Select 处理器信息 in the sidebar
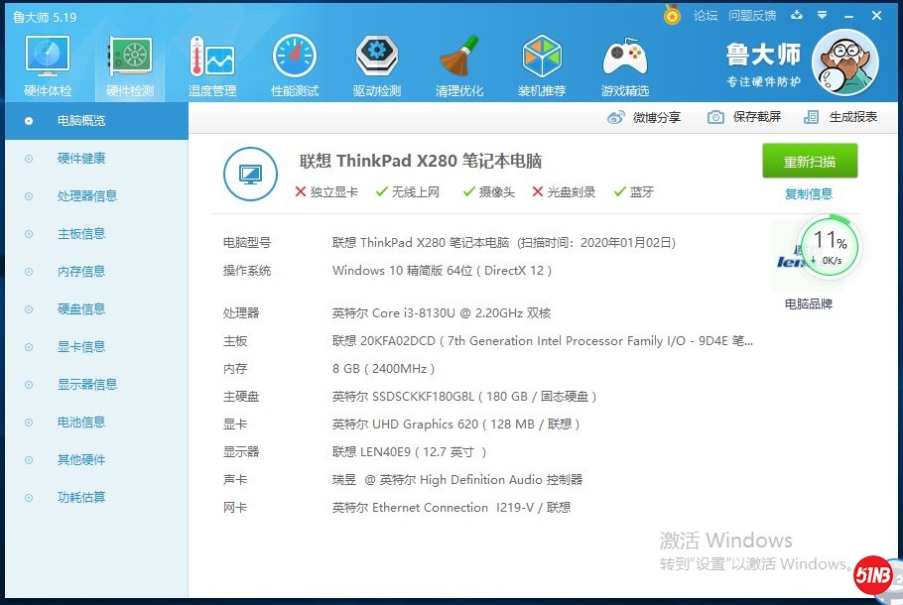Image resolution: width=903 pixels, height=605 pixels. click(87, 196)
